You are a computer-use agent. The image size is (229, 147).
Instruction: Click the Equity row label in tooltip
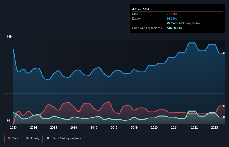[x=136, y=18]
